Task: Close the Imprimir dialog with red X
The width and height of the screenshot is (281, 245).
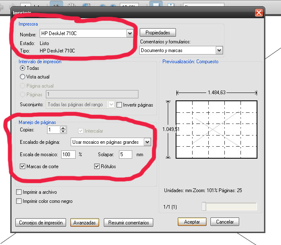Action: (259, 12)
